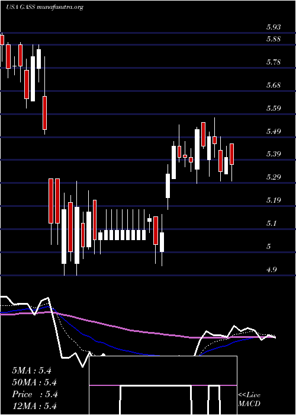The width and height of the screenshot is (296, 415).
Task: Click the 5.93 price axis label
Action: coord(274,27)
